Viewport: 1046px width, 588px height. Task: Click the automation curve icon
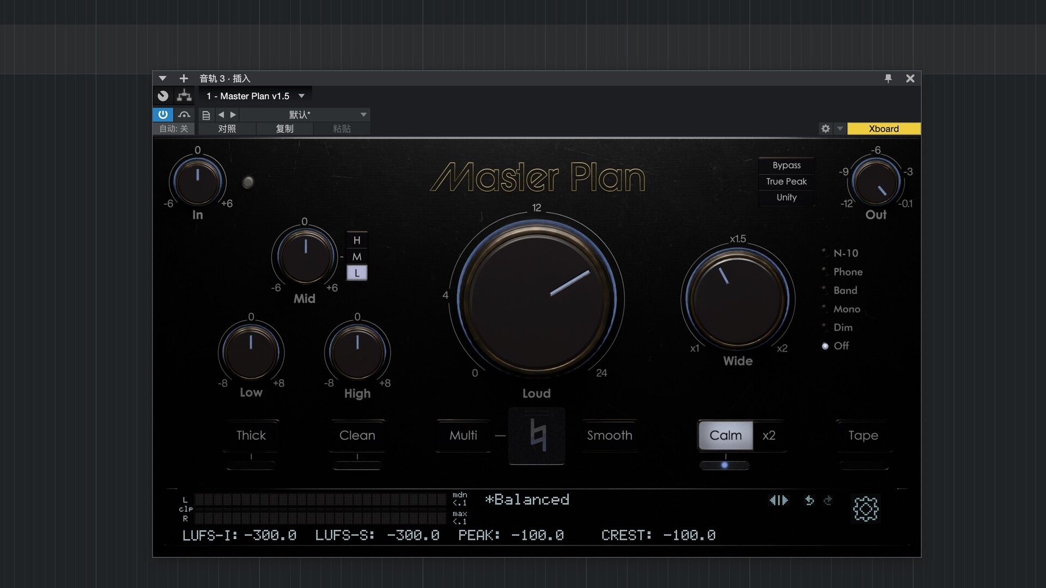pyautogui.click(x=184, y=114)
